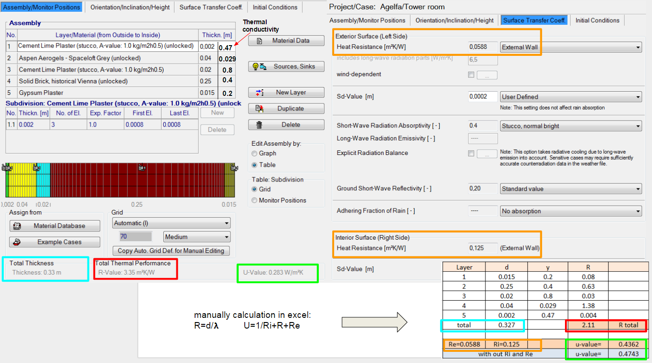Switch Edit Assembly mode to Graph
Screen dimensions: 652x363
click(255, 154)
